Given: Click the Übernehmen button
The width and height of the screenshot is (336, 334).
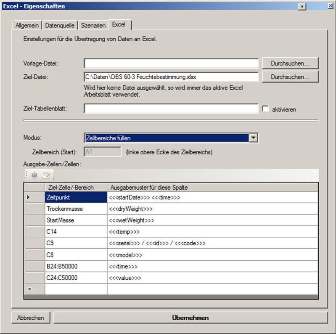Looking at the screenshot, I should pos(190,318).
